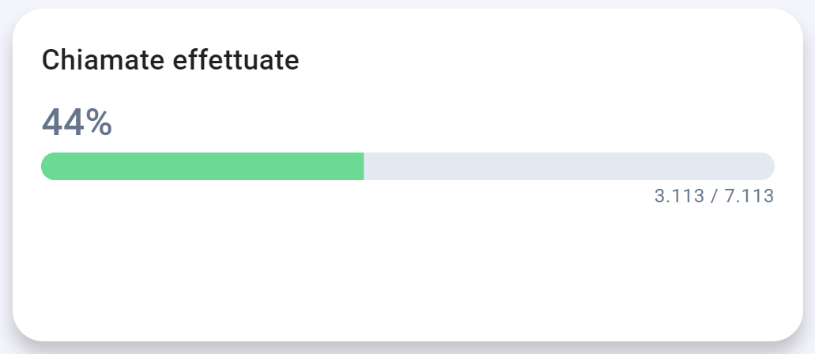This screenshot has width=815, height=354.
Task: Click the rounded right end of the progress bar
Action: [767, 166]
